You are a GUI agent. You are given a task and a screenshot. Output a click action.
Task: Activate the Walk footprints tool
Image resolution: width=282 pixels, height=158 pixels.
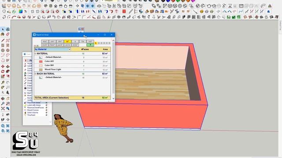tap(3, 120)
